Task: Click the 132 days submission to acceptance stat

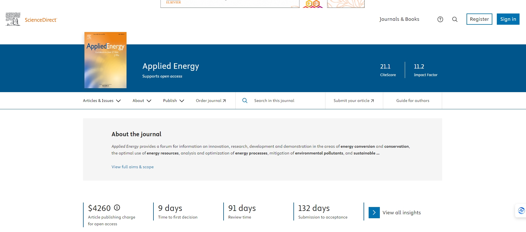Action: (x=323, y=211)
